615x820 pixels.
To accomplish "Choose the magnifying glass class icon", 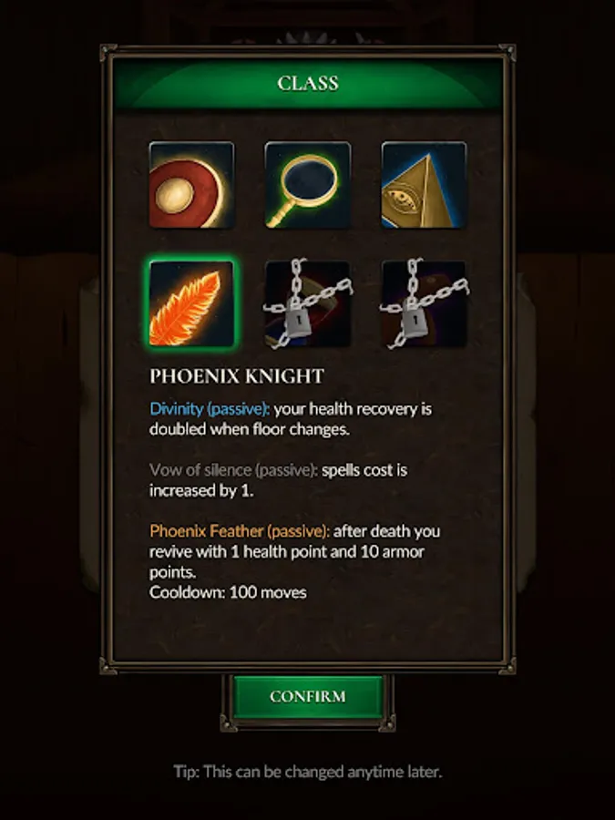I will click(x=308, y=185).
